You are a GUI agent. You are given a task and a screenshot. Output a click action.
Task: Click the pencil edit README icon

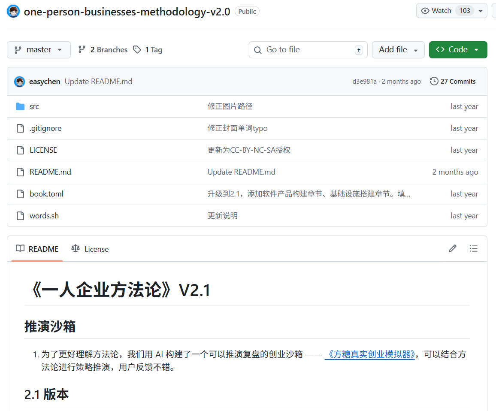click(x=452, y=248)
